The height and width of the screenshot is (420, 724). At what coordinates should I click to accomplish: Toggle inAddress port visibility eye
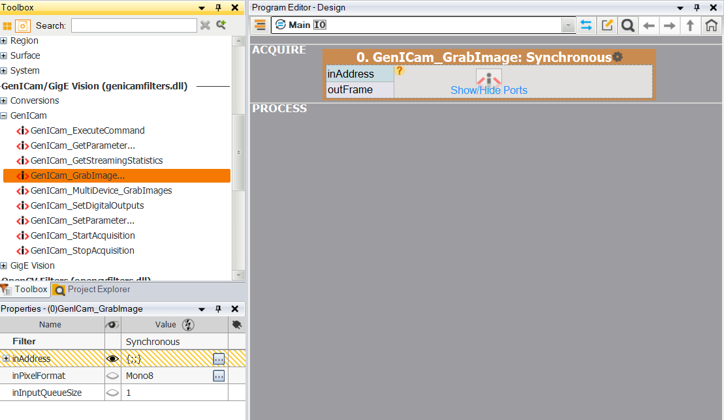click(x=112, y=359)
